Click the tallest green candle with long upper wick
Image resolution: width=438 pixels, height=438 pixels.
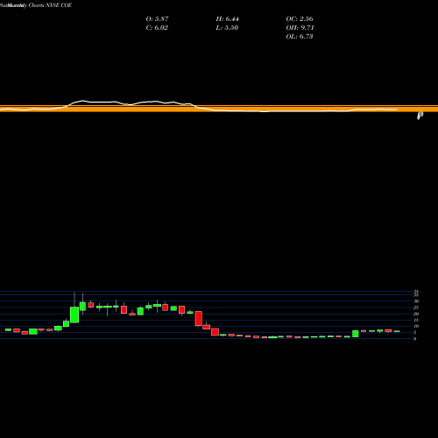tap(74, 314)
